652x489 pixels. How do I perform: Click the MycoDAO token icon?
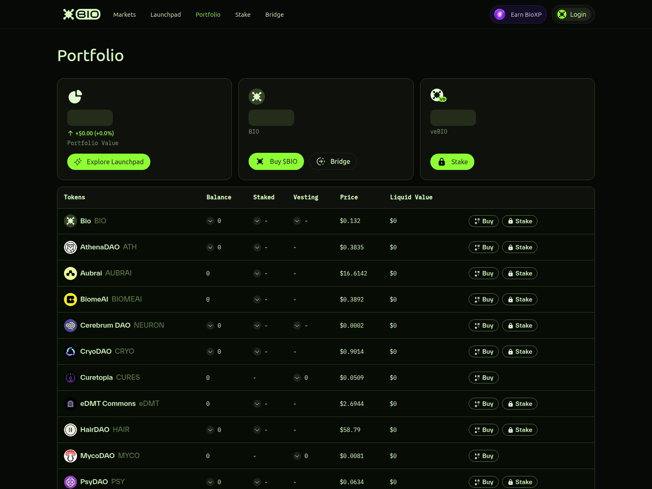(x=70, y=456)
